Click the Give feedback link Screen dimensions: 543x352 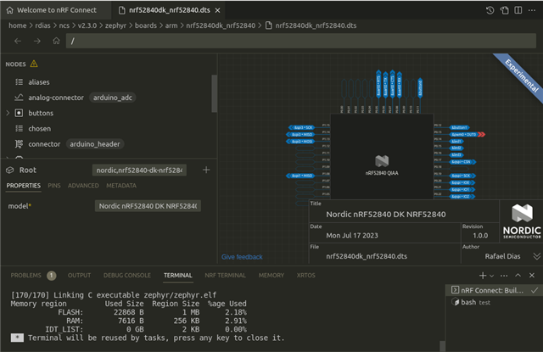pos(242,257)
